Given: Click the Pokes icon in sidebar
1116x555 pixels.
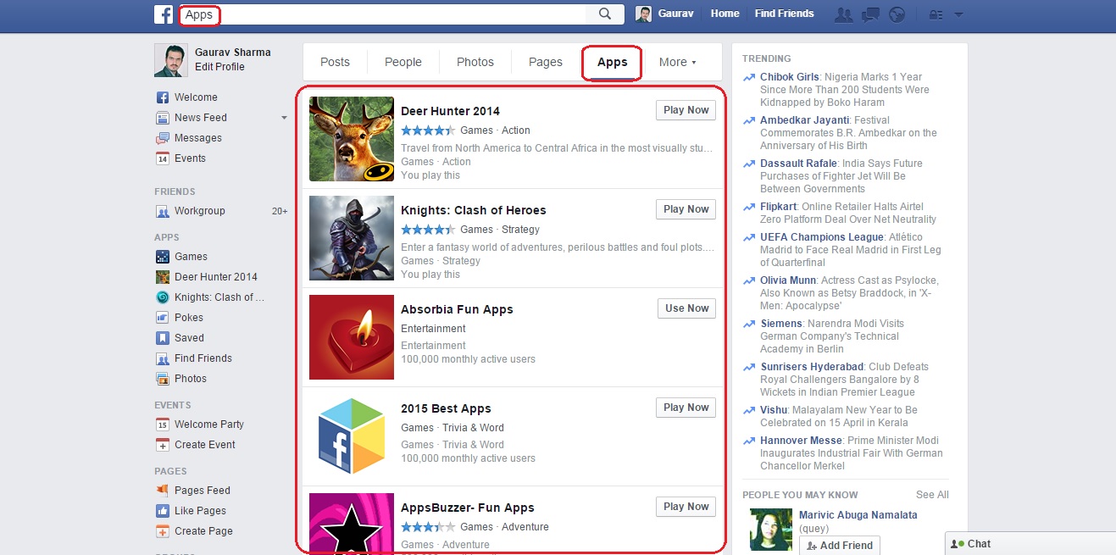Looking at the screenshot, I should tap(163, 318).
